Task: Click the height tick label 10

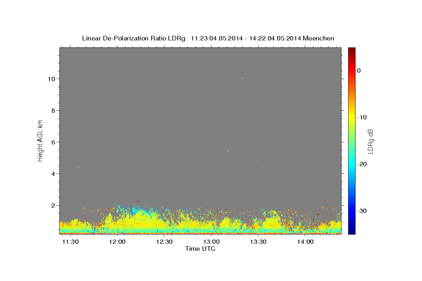Action: coord(52,79)
